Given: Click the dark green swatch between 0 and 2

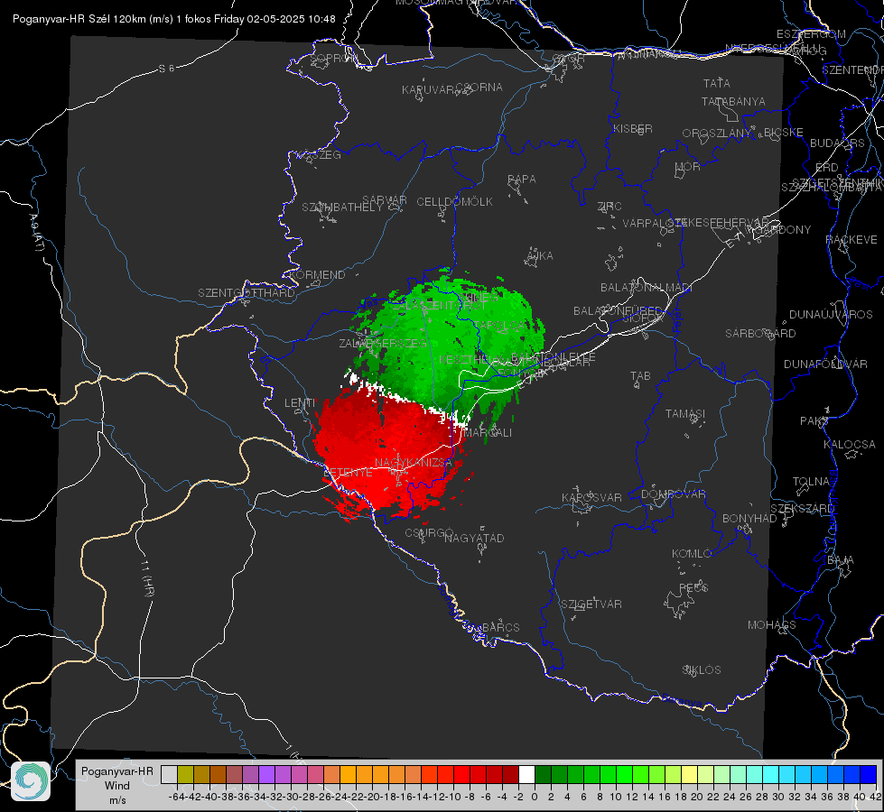Looking at the screenshot, I should click(x=543, y=774).
